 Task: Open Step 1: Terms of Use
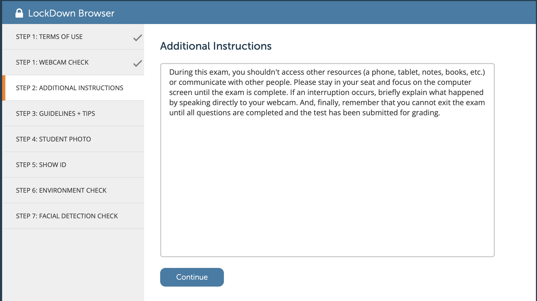(73, 37)
